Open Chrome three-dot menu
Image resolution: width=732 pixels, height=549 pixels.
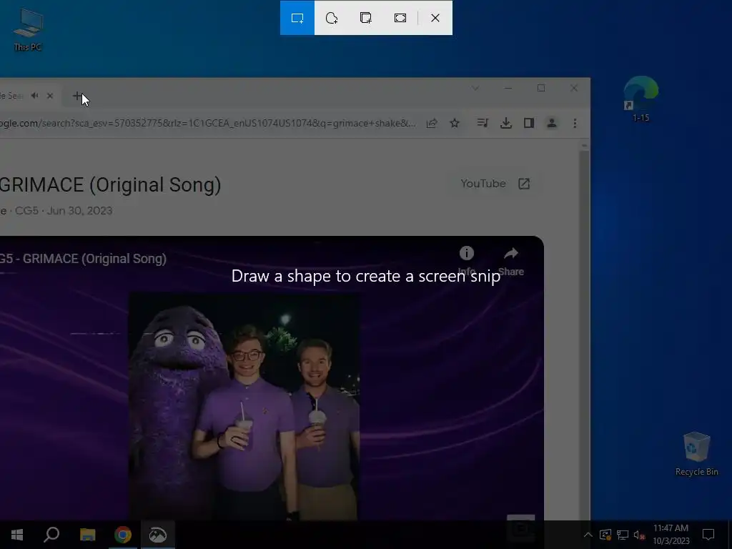click(x=575, y=123)
